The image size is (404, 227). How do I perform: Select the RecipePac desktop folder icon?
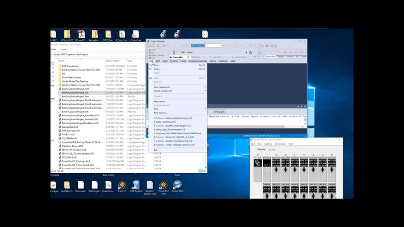[95, 36]
